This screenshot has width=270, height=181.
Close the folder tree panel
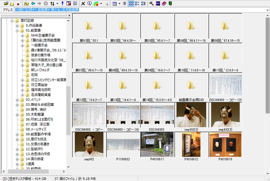click(x=69, y=16)
